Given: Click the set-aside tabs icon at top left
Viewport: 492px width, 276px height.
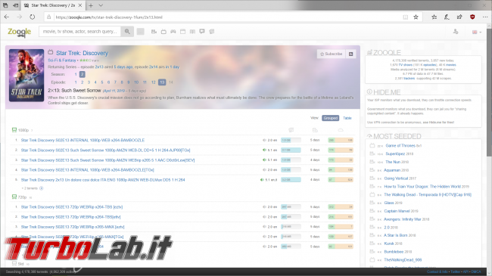Looking at the screenshot, I should 5,5.
